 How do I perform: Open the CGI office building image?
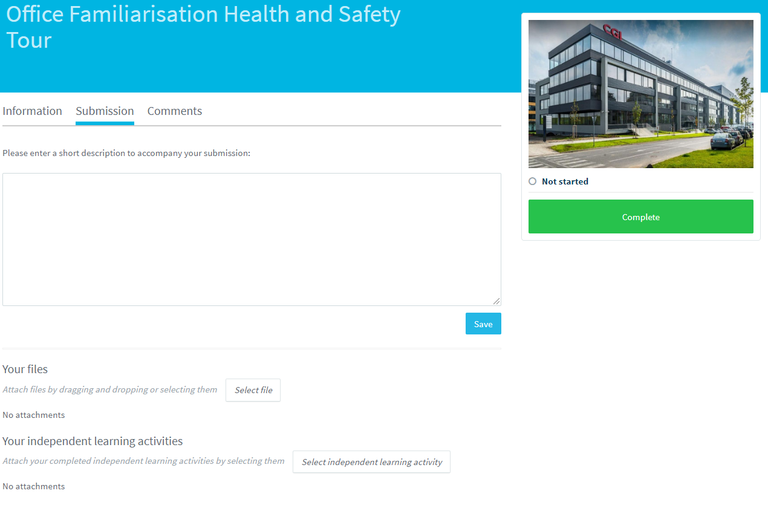point(641,94)
